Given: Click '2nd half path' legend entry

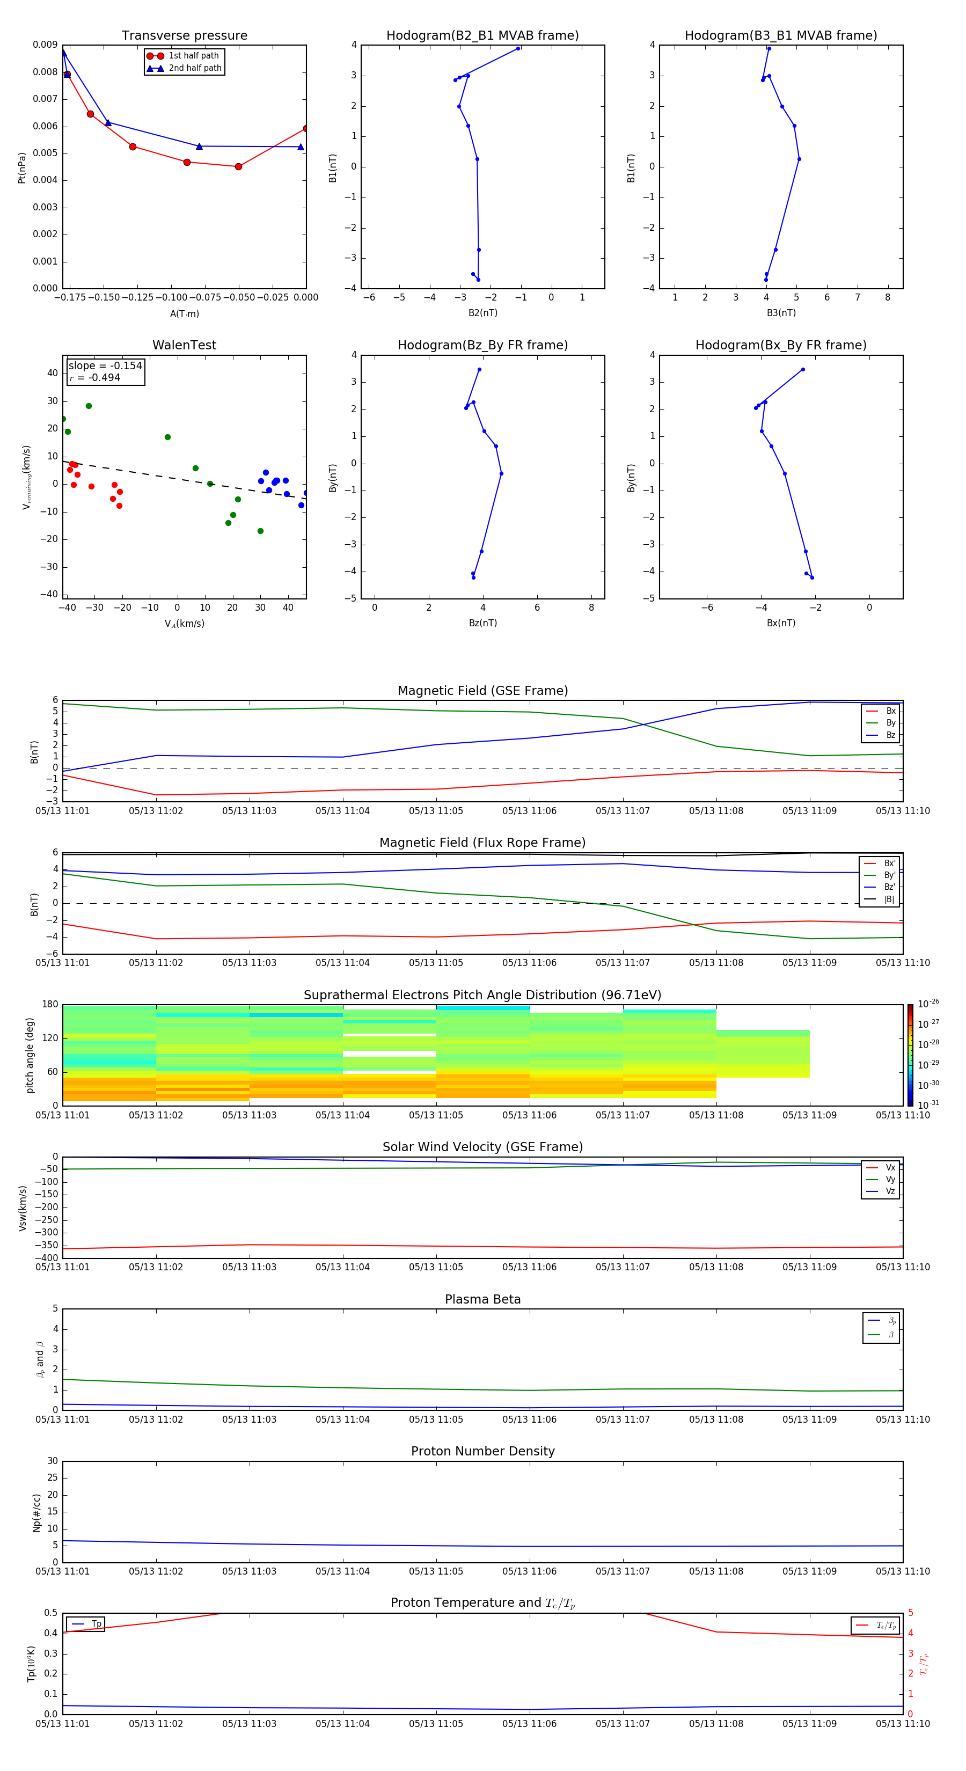Looking at the screenshot, I should point(184,68).
